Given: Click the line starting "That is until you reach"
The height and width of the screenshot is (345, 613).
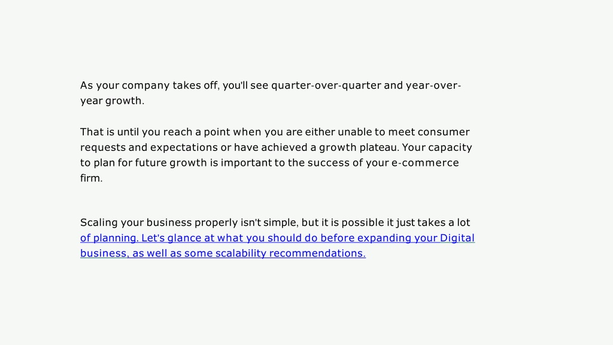Looking at the screenshot, I should click(x=275, y=132).
